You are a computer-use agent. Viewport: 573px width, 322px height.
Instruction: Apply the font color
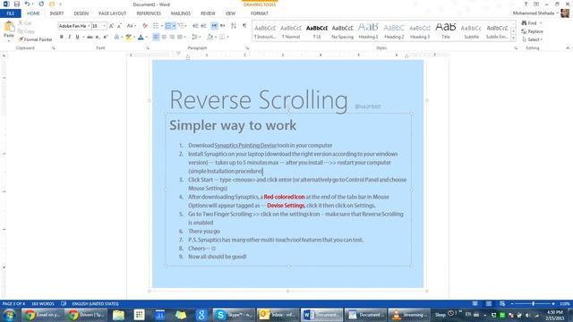pos(141,37)
